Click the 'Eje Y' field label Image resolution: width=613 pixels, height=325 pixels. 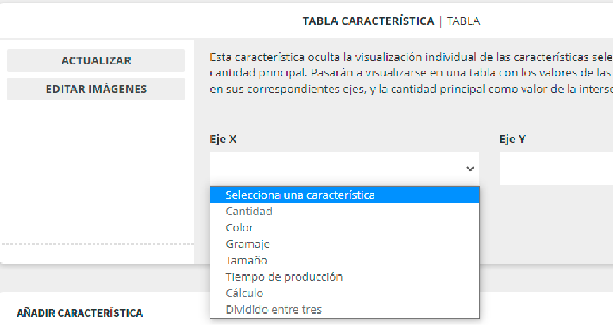(512, 139)
